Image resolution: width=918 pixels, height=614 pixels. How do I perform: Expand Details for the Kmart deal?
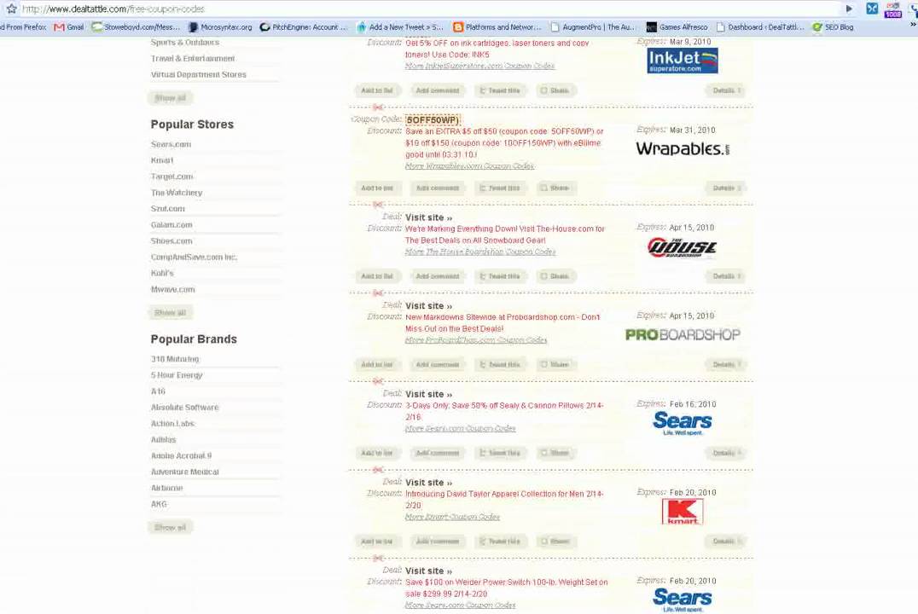[x=727, y=542]
